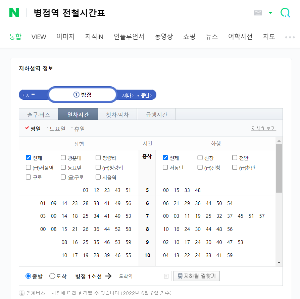
Task: Show more search tabs via ellipsis
Action: pos(290,37)
